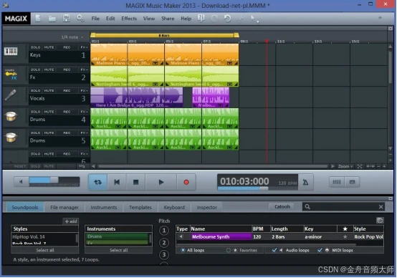Solo the Vocals track
This screenshot has width=397, height=278.
tap(35, 91)
